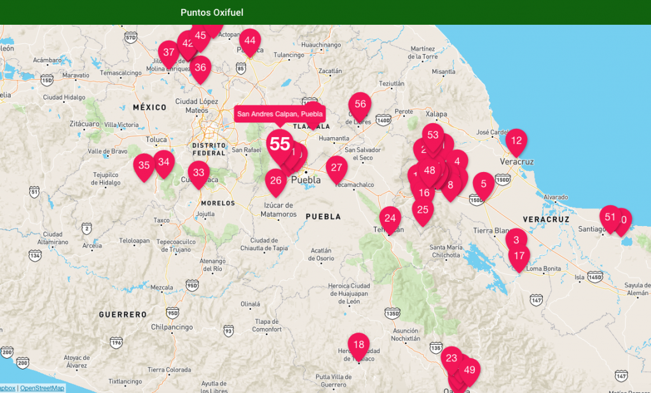Click the Loma Bonita town label
Image resolution: width=651 pixels, height=393 pixels.
click(544, 269)
